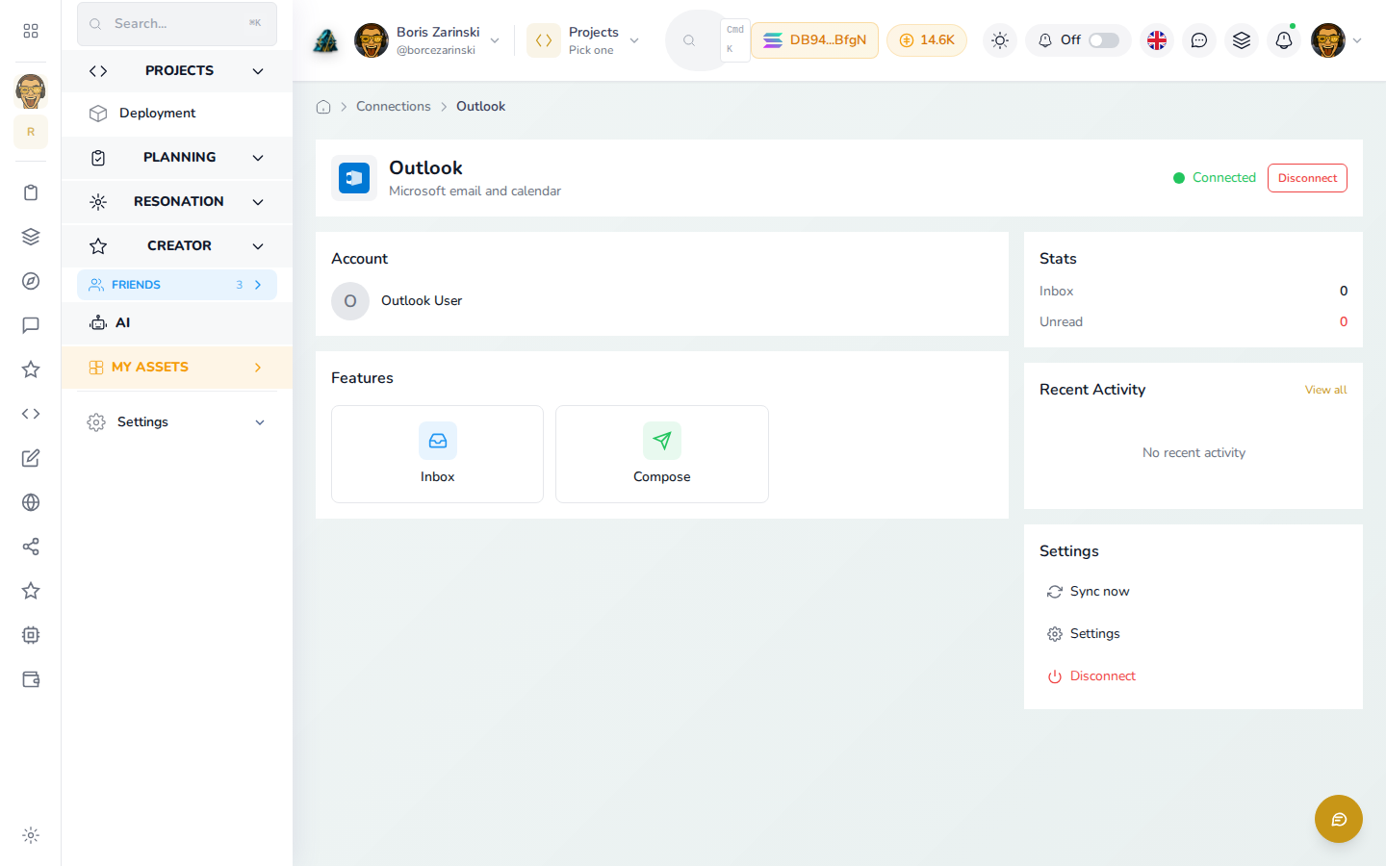
Task: Open the pencil edit icon in the left rail
Action: coord(31,458)
